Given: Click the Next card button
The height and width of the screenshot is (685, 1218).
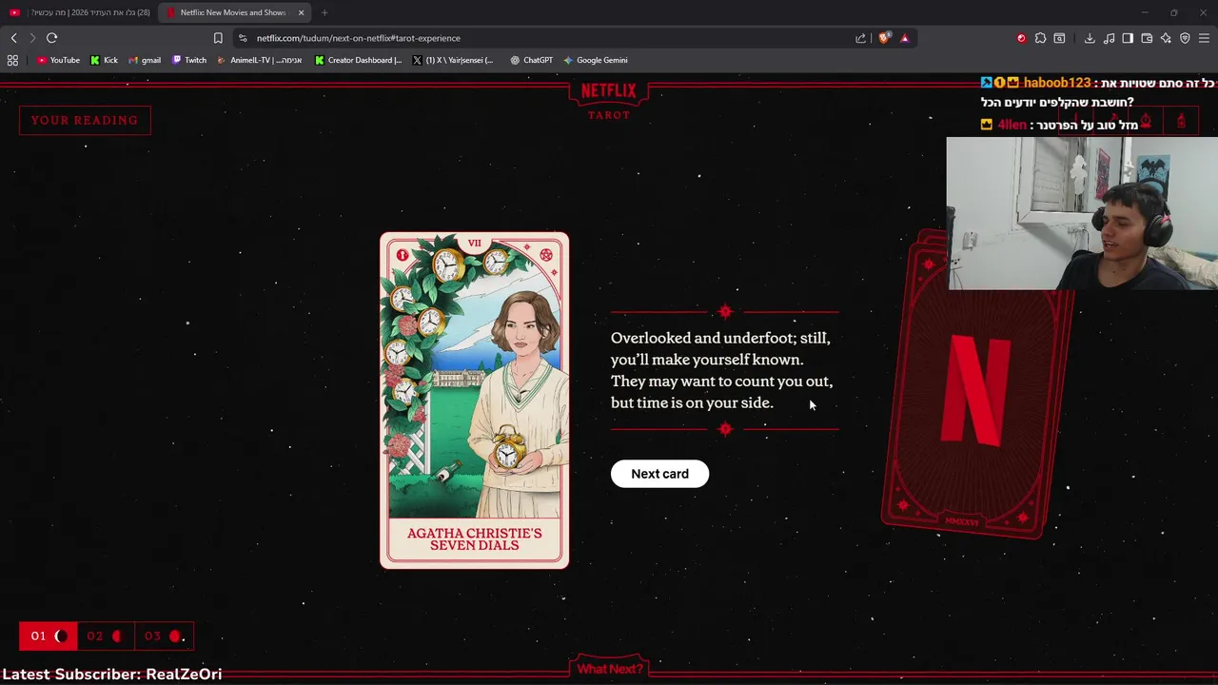Looking at the screenshot, I should coord(659,474).
